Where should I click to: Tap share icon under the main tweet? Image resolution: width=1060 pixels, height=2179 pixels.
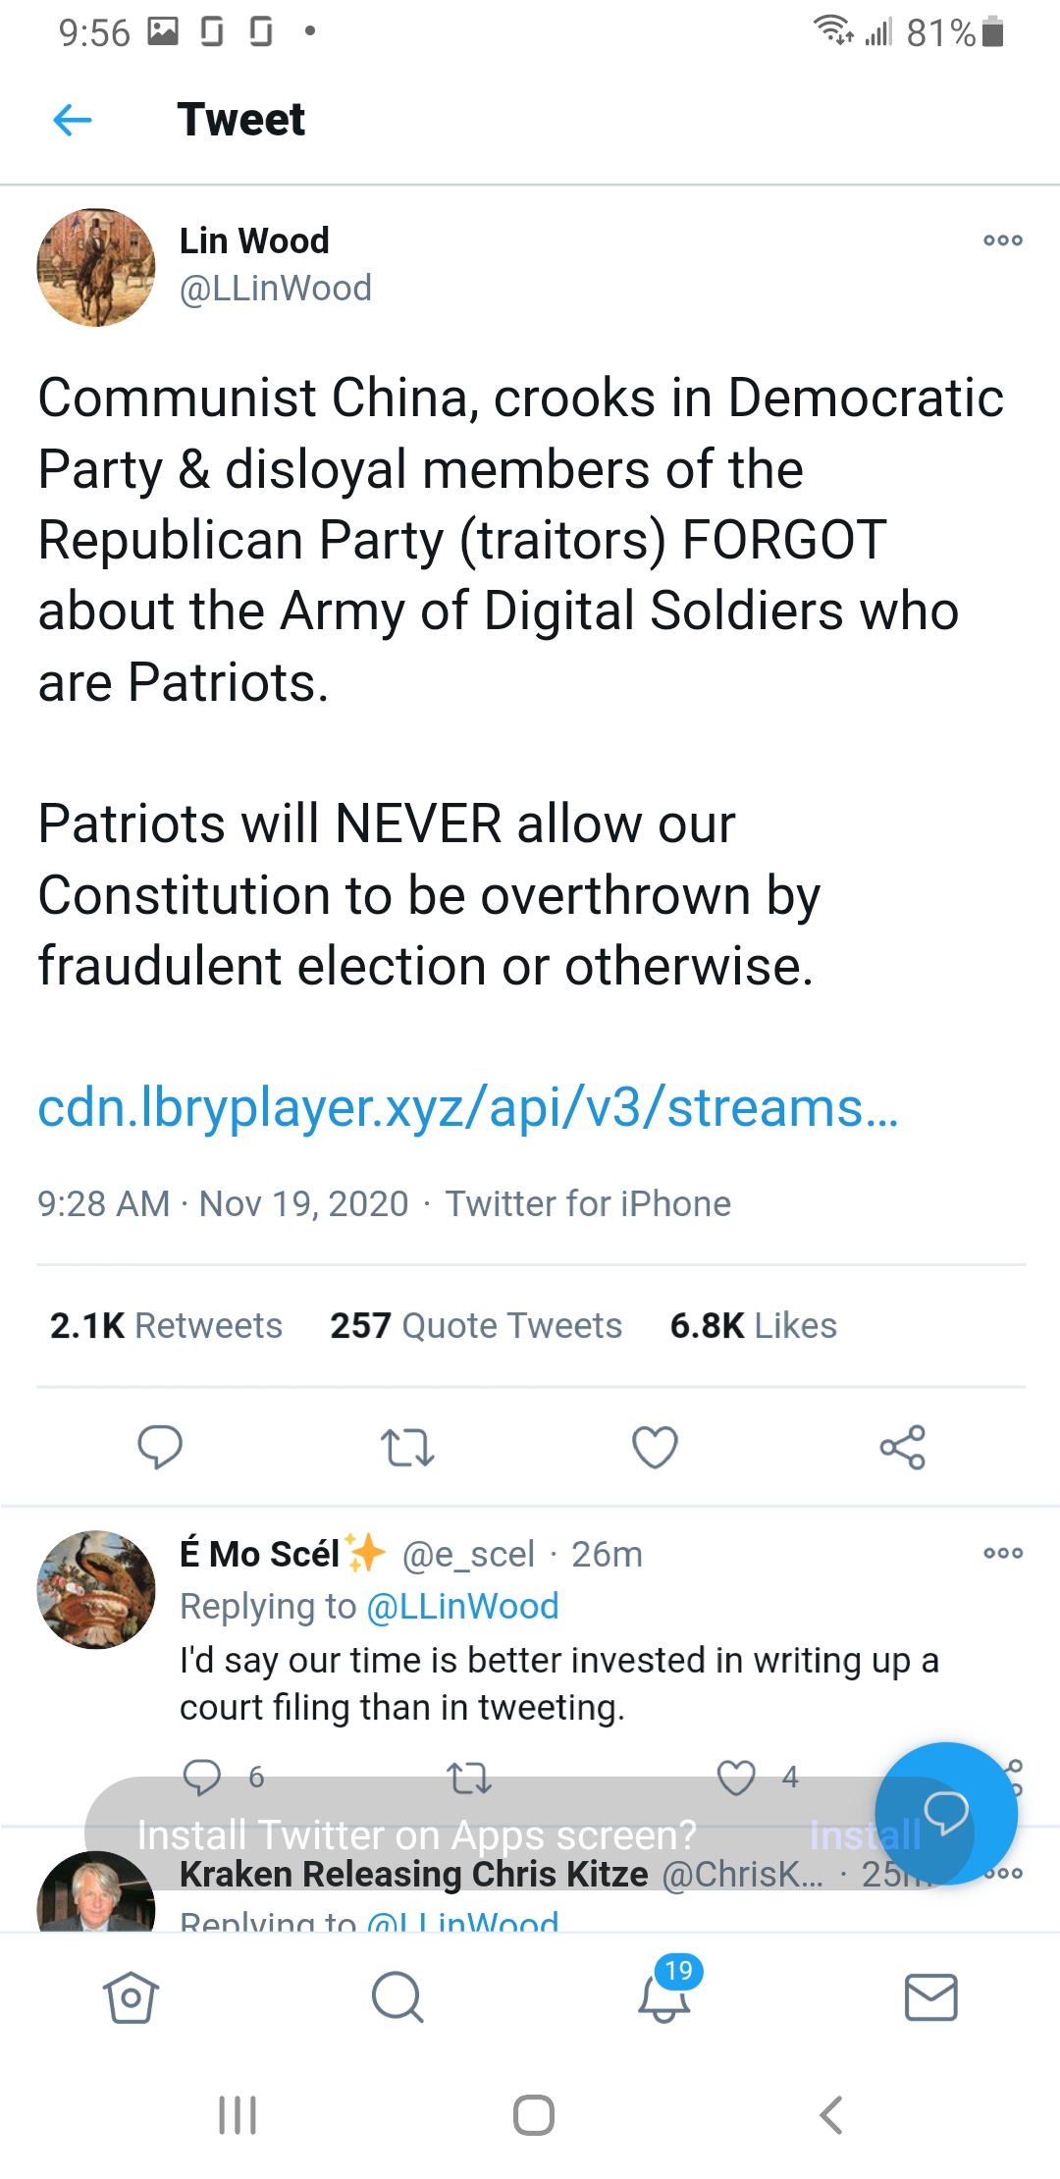902,1447
